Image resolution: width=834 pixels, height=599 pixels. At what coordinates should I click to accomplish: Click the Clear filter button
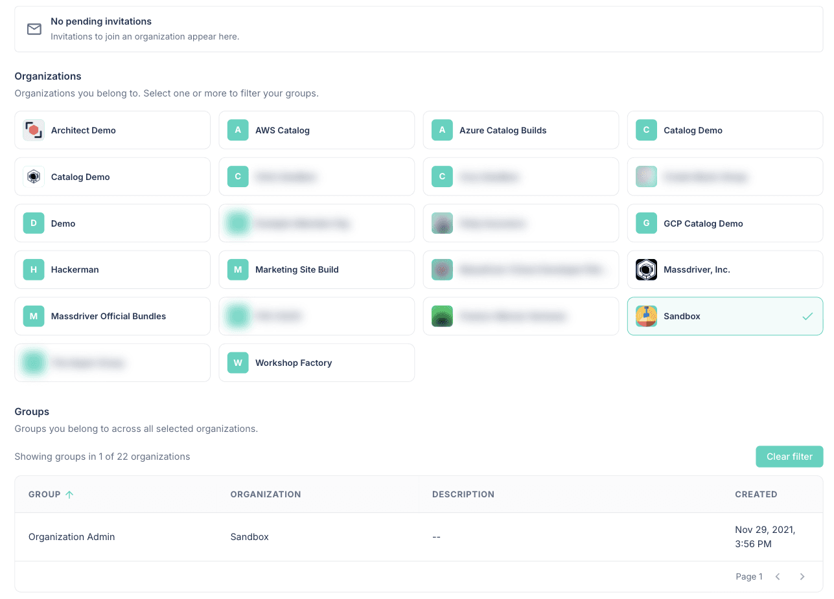coord(789,457)
